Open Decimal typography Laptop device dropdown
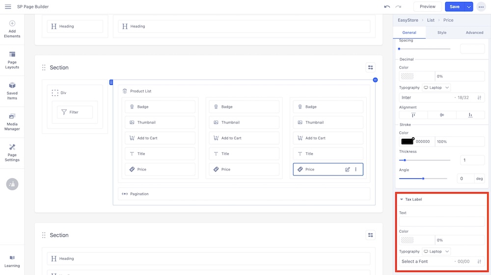This screenshot has width=491, height=275. 436,88
